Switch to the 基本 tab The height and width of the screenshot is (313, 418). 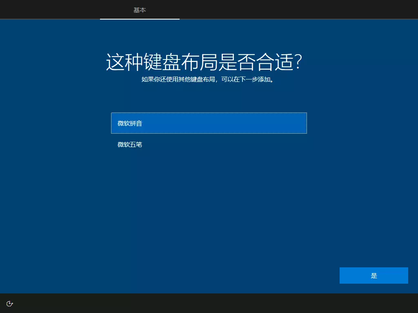(140, 10)
